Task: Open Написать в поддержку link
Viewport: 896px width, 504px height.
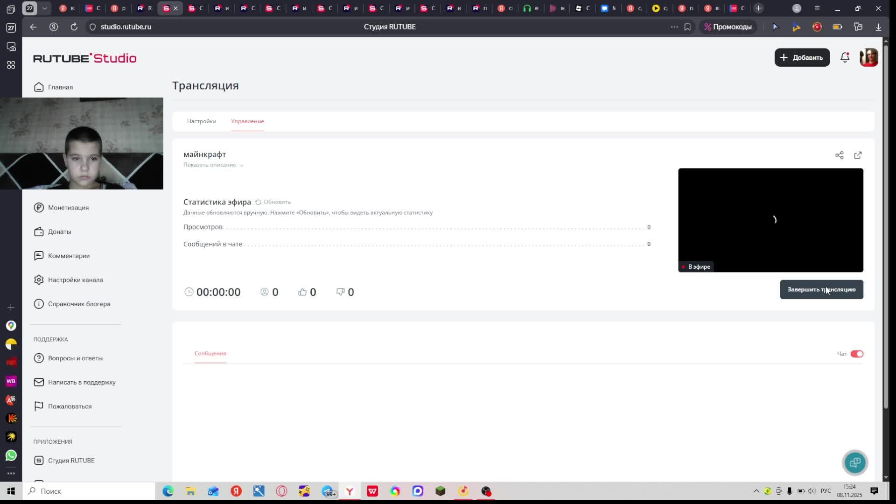Action: (x=81, y=382)
